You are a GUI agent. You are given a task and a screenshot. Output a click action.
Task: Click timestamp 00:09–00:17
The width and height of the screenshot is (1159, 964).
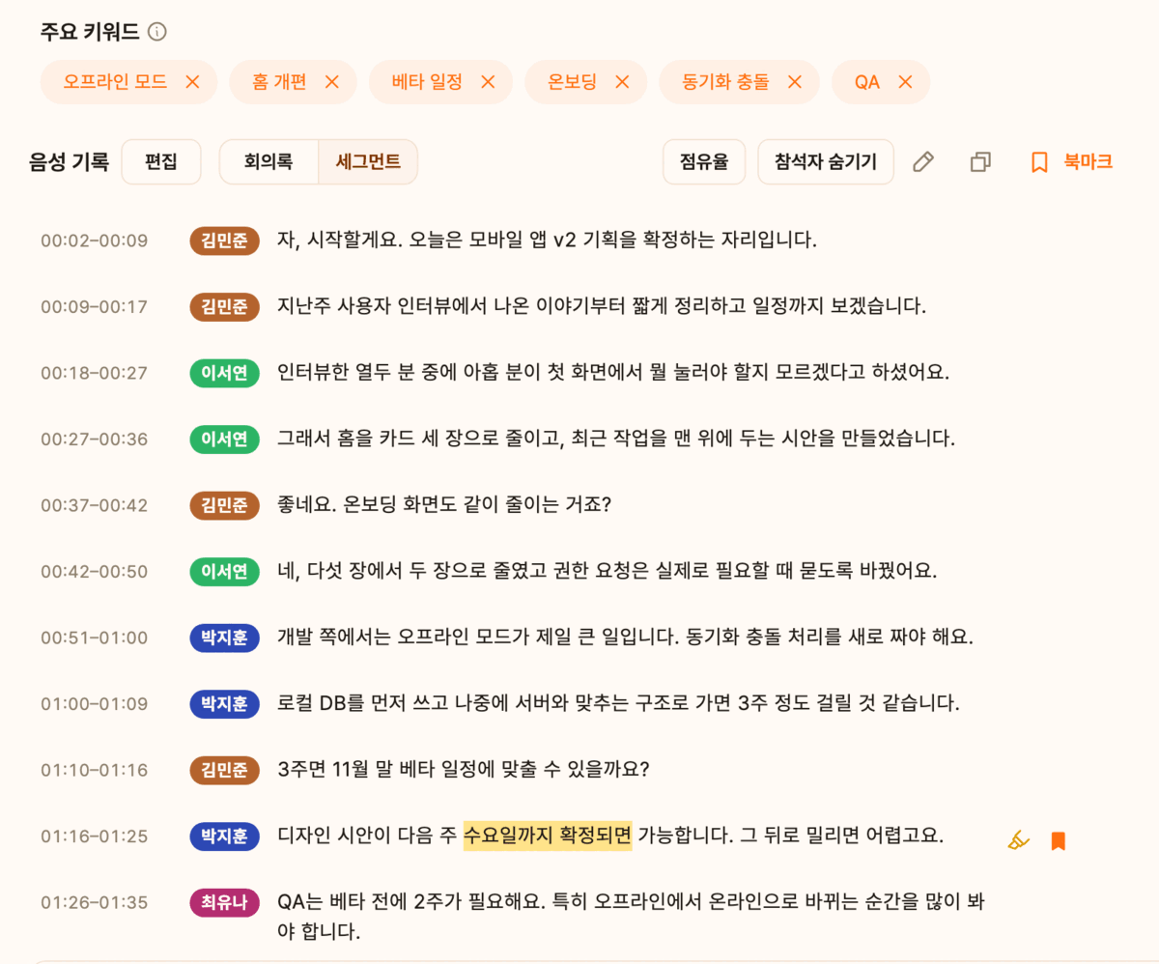pos(94,307)
